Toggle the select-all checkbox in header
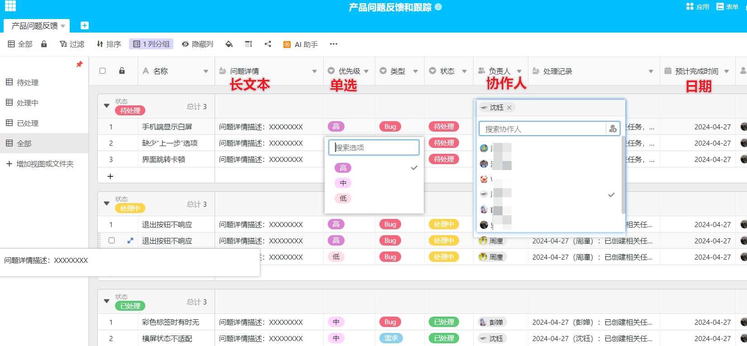The image size is (747, 346). click(103, 71)
